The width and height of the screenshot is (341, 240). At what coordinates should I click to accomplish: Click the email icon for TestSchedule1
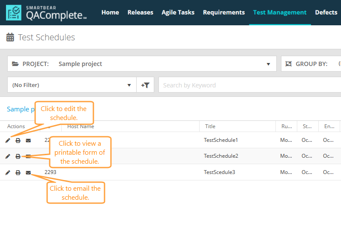coord(28,140)
